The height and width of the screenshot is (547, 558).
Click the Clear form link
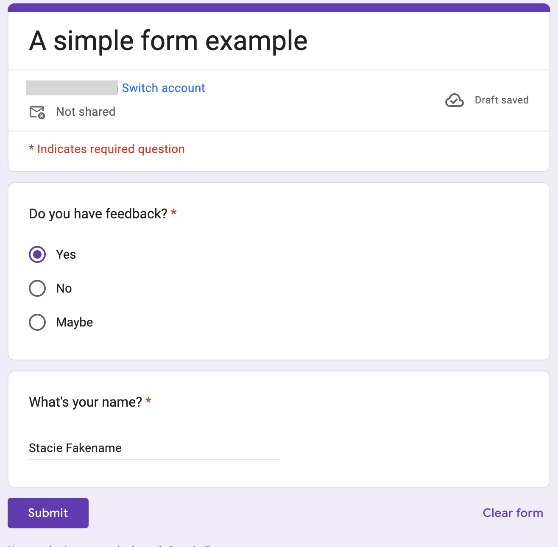513,513
